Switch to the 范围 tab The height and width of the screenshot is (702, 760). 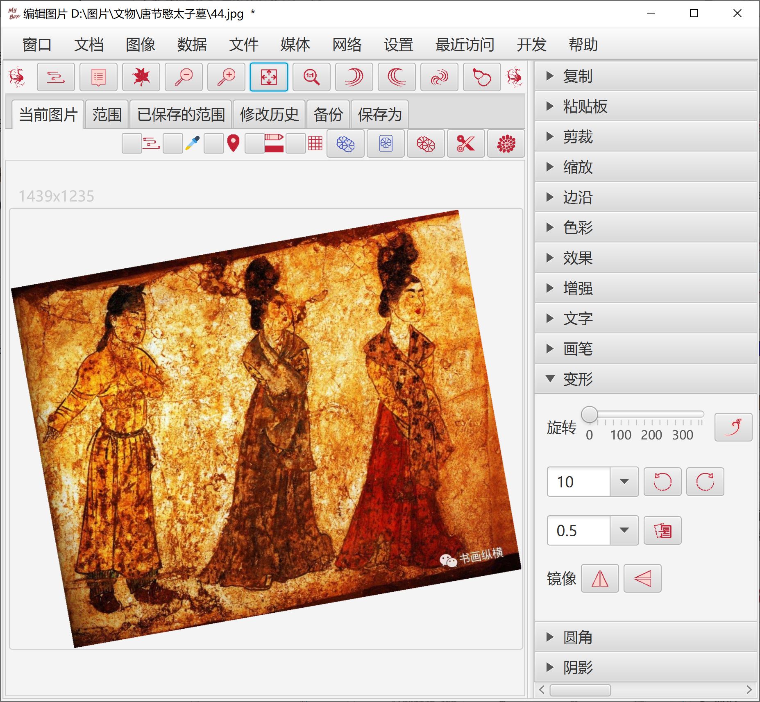tap(107, 115)
